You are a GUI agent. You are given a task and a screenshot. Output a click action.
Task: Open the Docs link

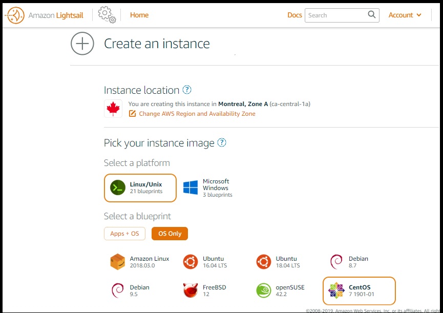pyautogui.click(x=294, y=15)
